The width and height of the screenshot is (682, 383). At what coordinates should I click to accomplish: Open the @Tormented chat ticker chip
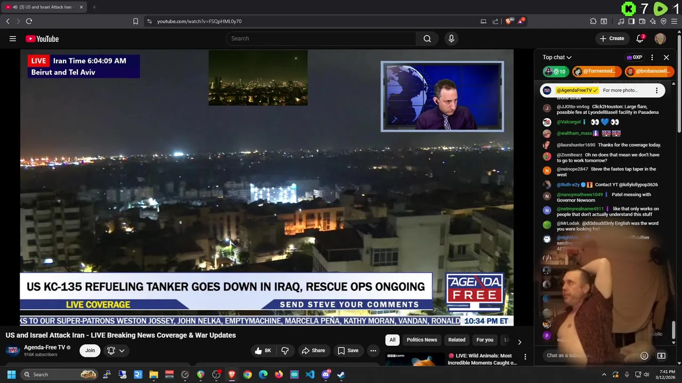pos(597,71)
